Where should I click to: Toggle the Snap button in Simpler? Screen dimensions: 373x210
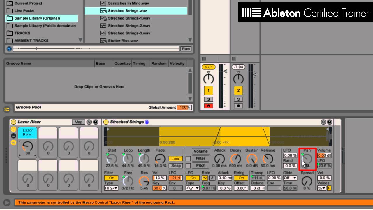pyautogui.click(x=176, y=166)
